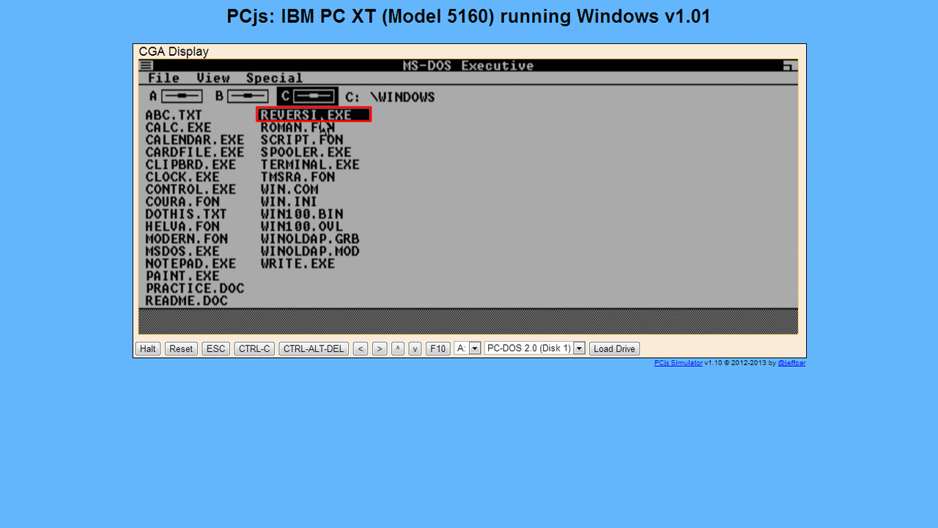Screen dimensions: 938x528
Task: Click the CTRL-C button
Action: point(254,349)
